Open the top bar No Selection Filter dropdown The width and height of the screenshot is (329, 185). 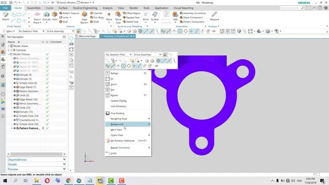(x=31, y=31)
